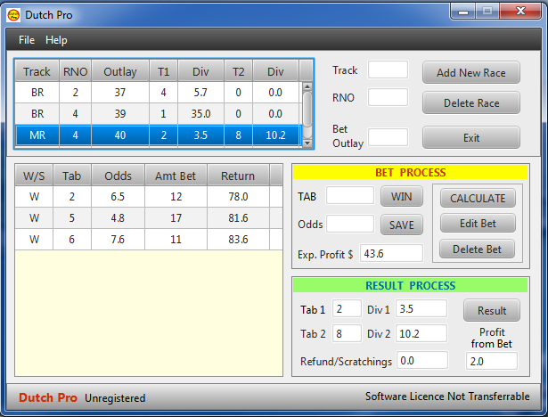The height and width of the screenshot is (417, 548).
Task: Click the 5.7 dividend cell
Action: (x=201, y=93)
